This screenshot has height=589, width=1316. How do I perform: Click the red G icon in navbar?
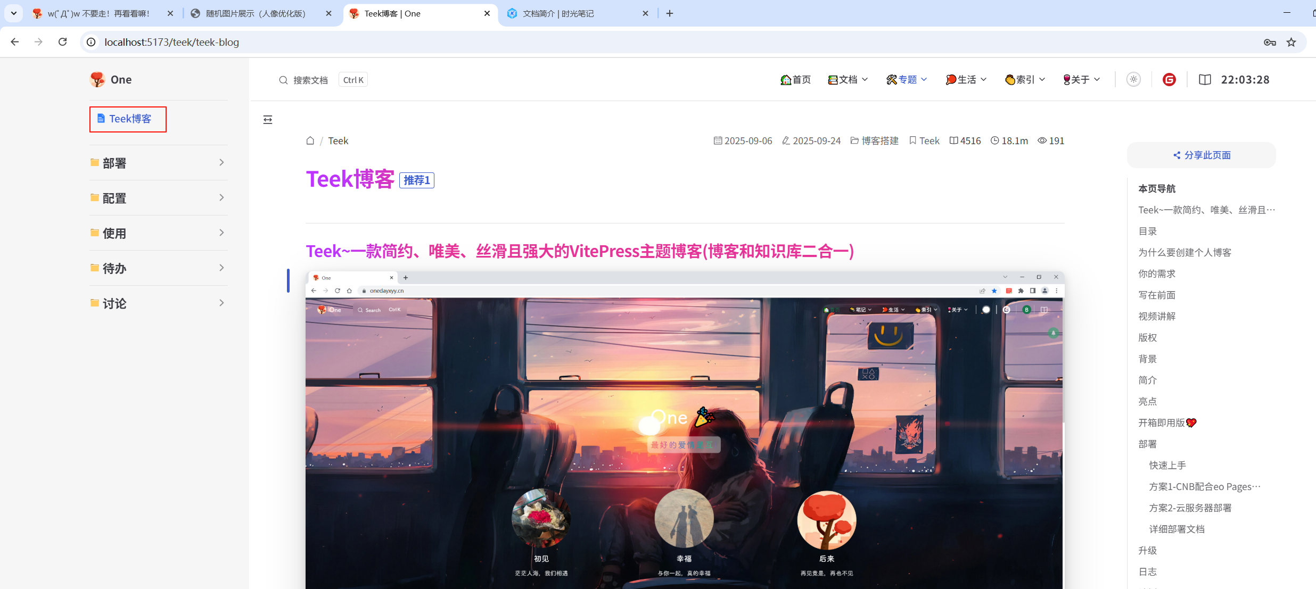pos(1169,80)
